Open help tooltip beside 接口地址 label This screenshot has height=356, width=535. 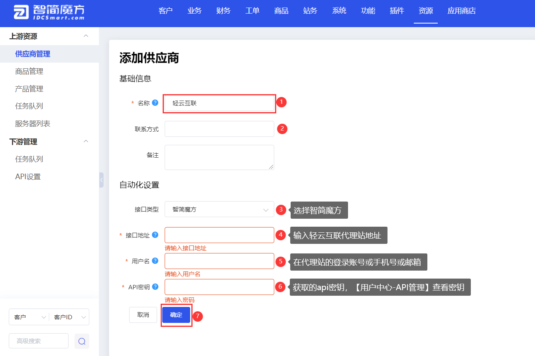pyautogui.click(x=155, y=235)
